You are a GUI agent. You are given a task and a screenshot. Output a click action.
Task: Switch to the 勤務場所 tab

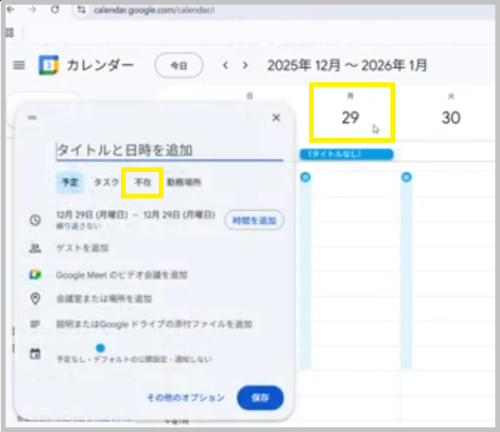click(184, 182)
